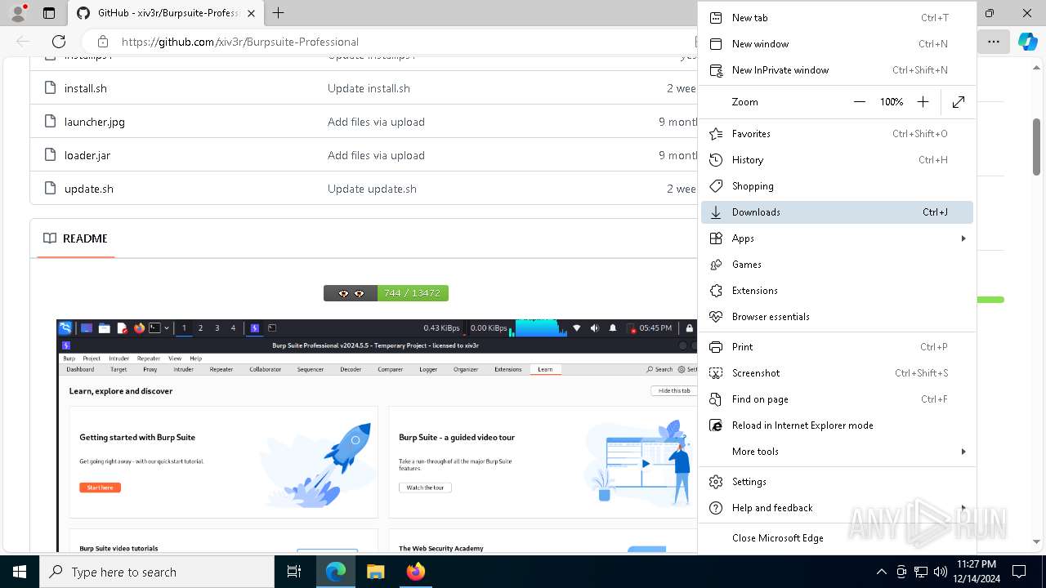Open the notification center icon
This screenshot has width=1046, height=588.
pos(1019,572)
